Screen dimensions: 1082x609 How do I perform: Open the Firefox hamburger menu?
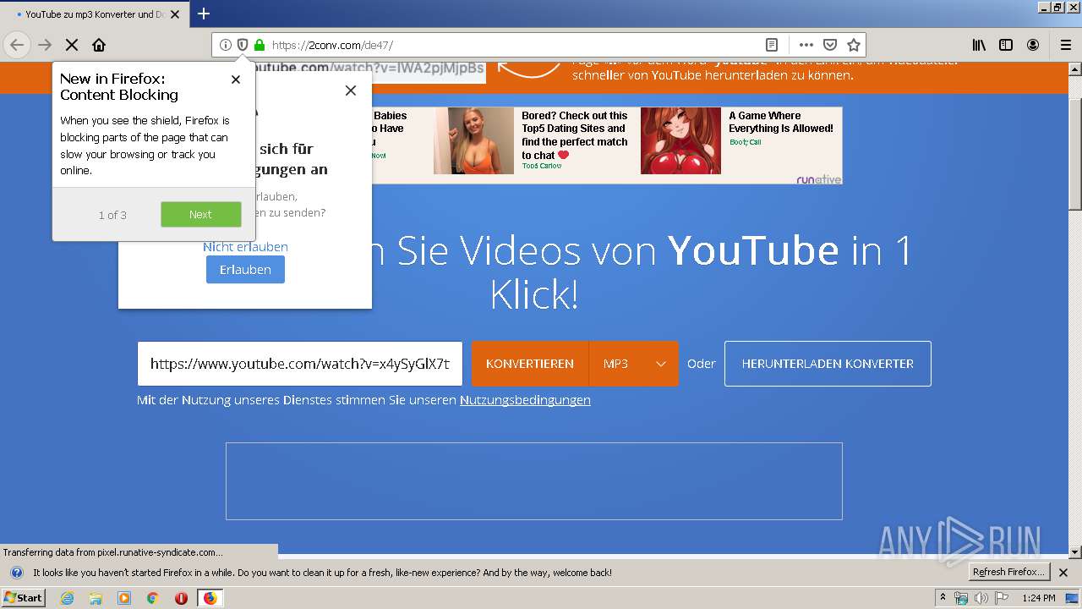click(x=1066, y=45)
